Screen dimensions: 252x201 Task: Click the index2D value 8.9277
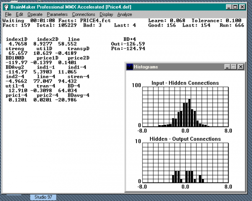coord(43,44)
